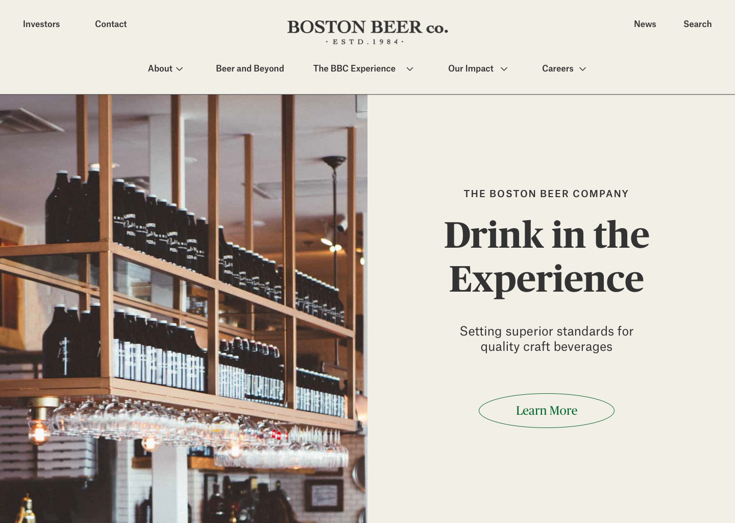Select the Our Impact menu item

pos(471,68)
